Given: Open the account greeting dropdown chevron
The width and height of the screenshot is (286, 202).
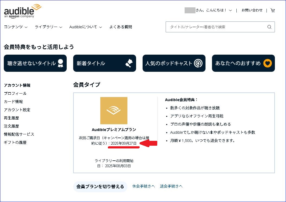Looking at the screenshot, I should [x=230, y=10].
